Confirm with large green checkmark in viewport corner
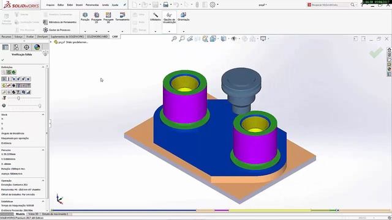 pyautogui.click(x=376, y=53)
